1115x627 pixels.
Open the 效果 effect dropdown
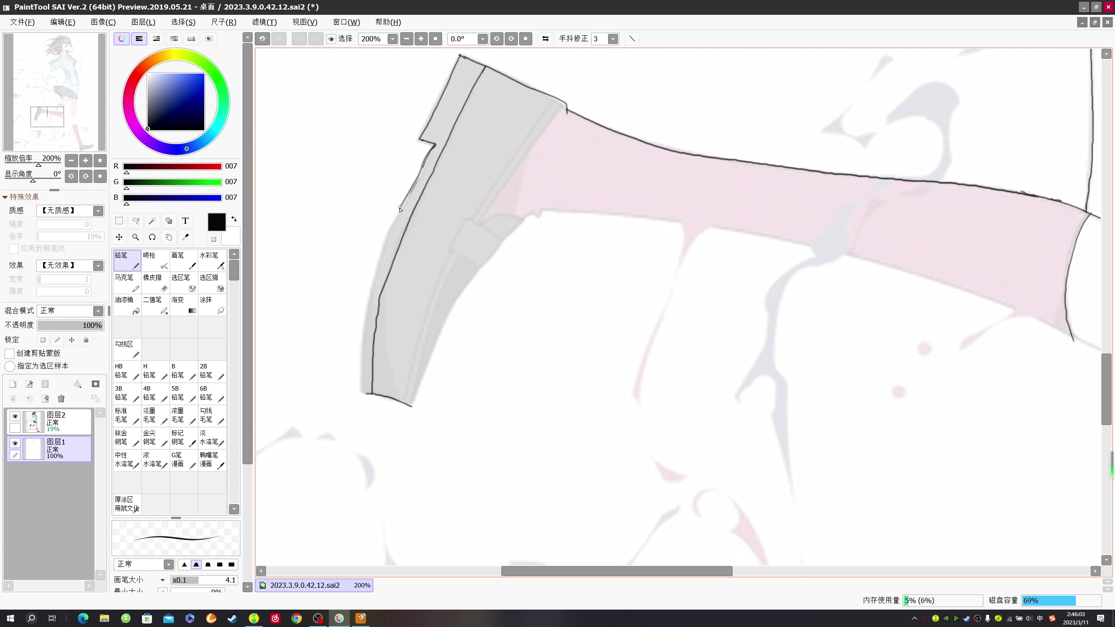[x=98, y=266]
